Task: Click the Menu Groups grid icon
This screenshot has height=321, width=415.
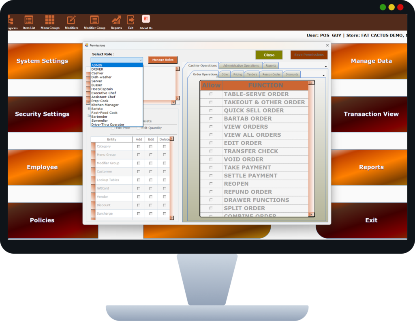Action: (50, 20)
